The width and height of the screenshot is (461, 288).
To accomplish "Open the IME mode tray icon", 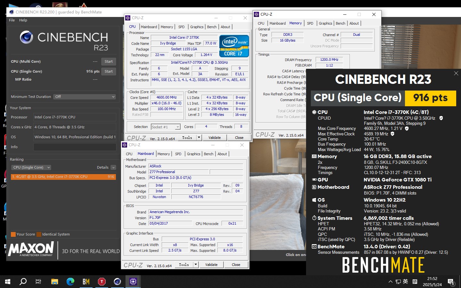I will [x=415, y=282].
